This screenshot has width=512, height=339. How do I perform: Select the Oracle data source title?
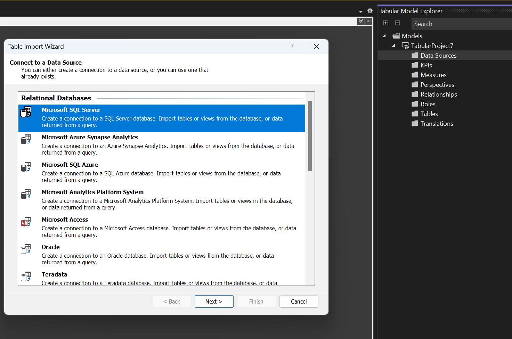point(51,247)
